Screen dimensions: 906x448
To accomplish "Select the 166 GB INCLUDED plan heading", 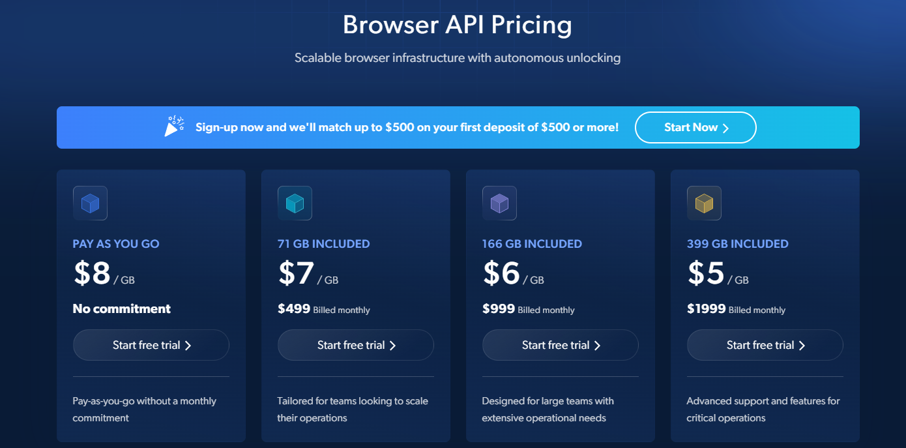I will [x=532, y=244].
